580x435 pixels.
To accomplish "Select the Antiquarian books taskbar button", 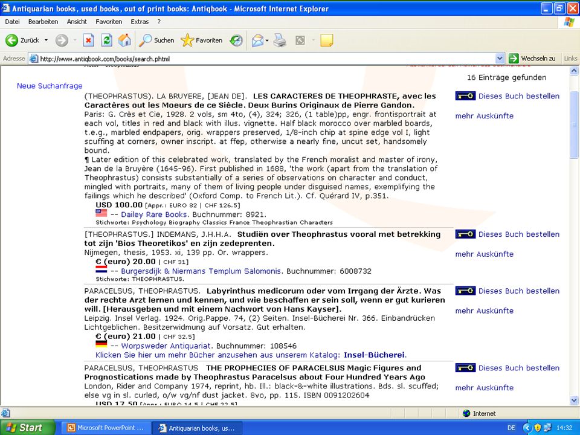I will (198, 428).
